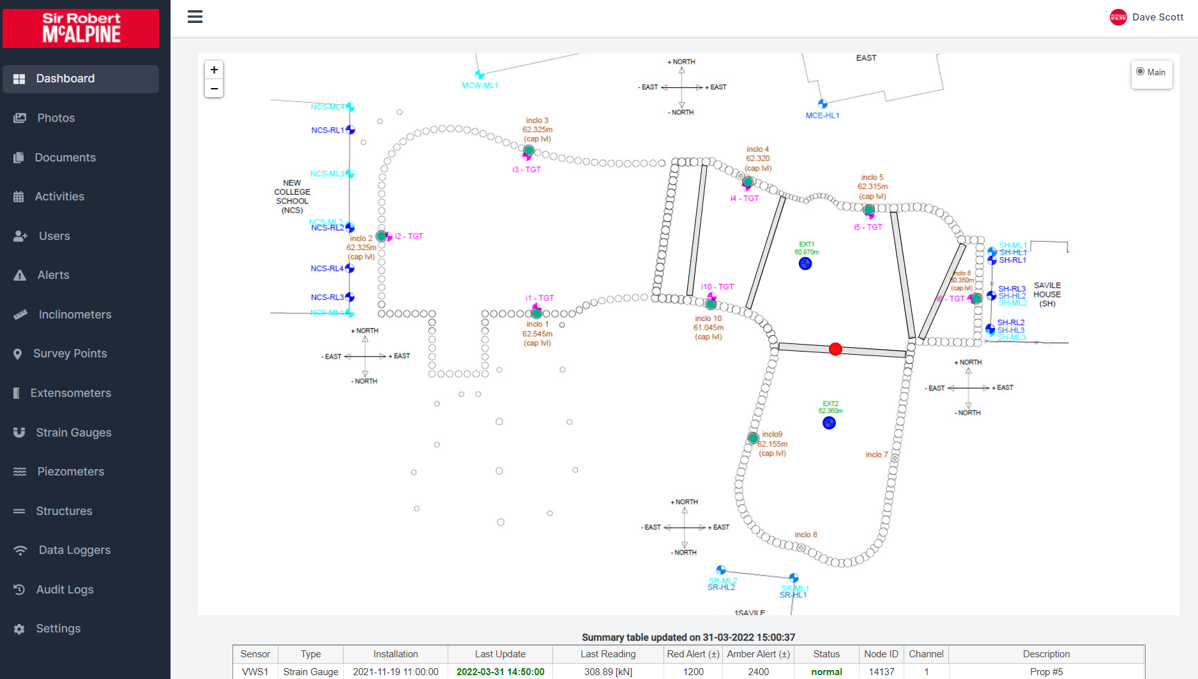The image size is (1198, 679).
Task: Click the Sir Robert McAlpine logo
Action: pyautogui.click(x=81, y=28)
